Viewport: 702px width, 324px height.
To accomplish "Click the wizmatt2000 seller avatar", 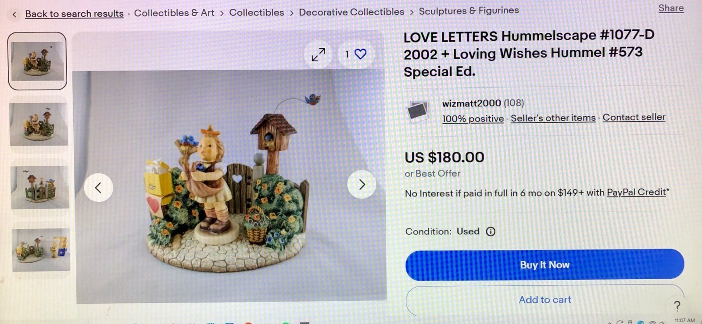I will click(x=417, y=111).
